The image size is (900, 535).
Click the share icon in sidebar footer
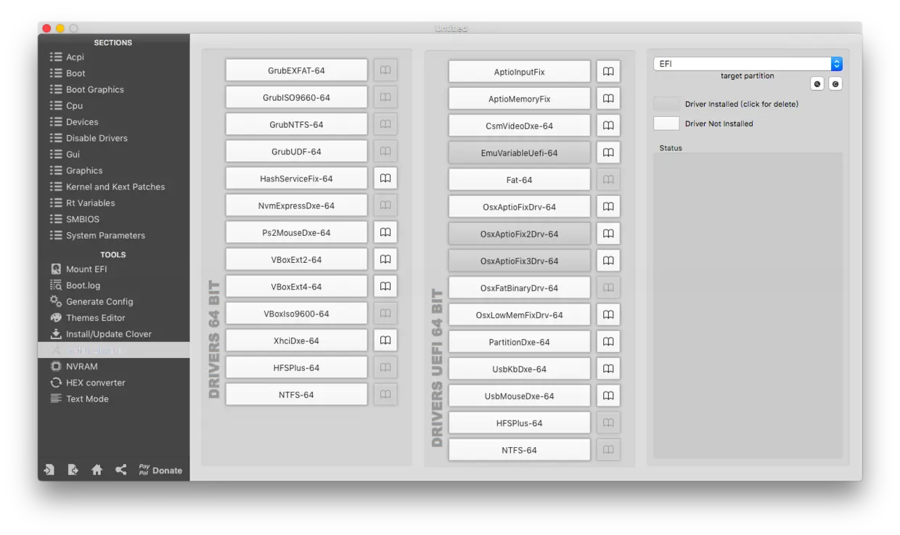120,470
